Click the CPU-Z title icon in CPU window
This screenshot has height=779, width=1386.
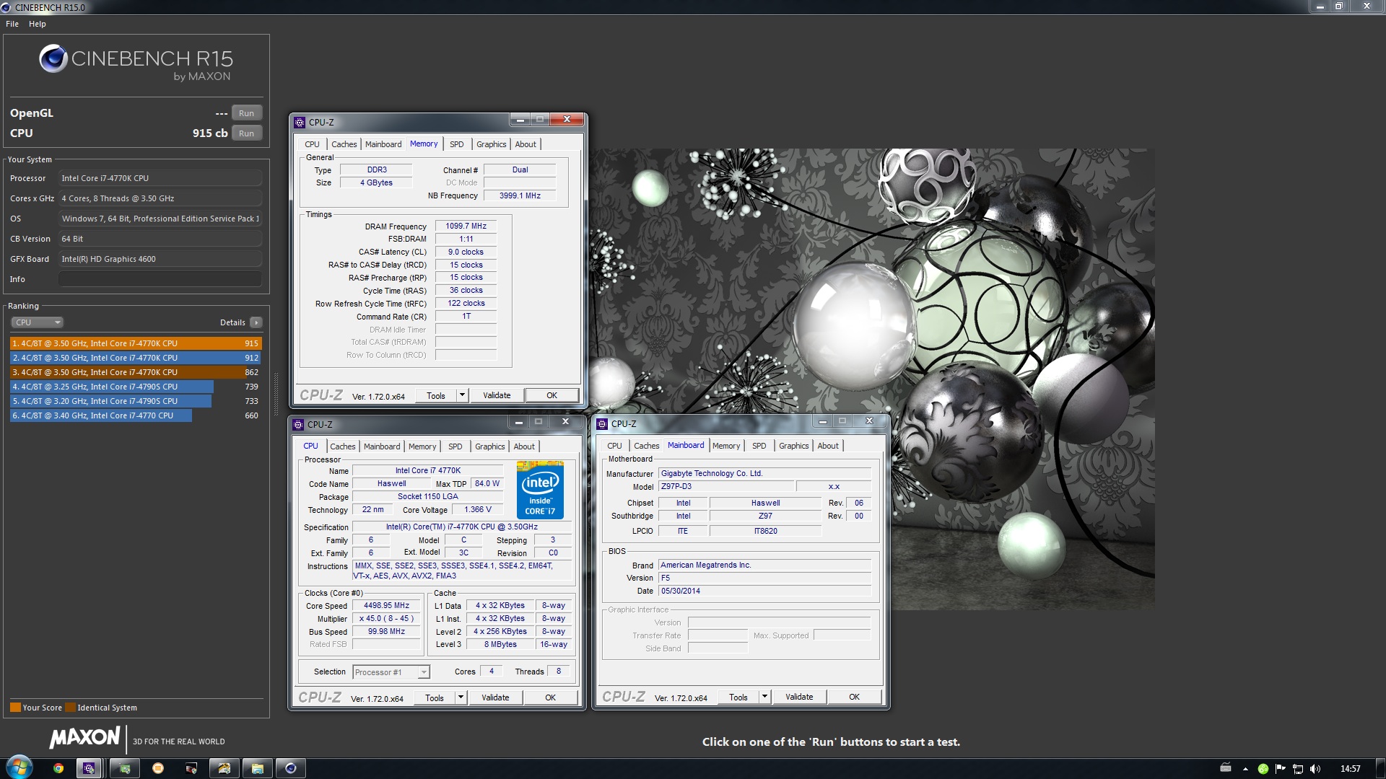(x=298, y=425)
